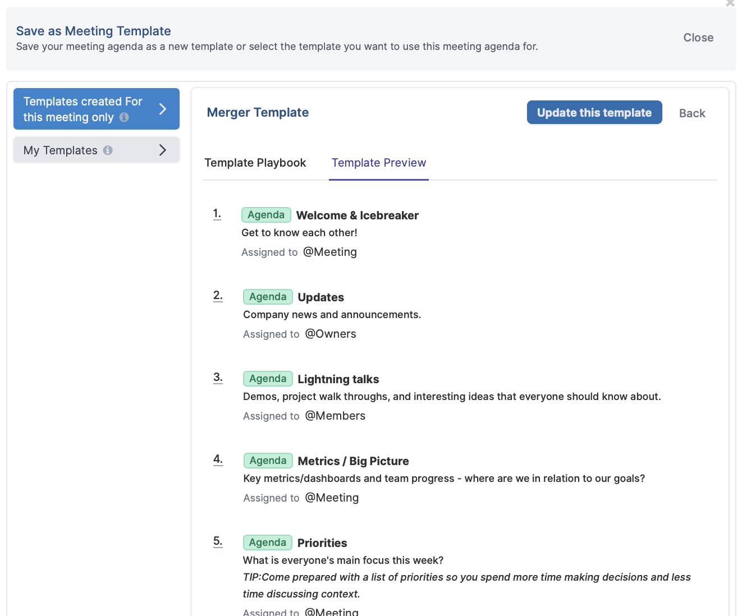This screenshot has width=742, height=616.
Task: Select the Template Preview tab
Action: (379, 163)
